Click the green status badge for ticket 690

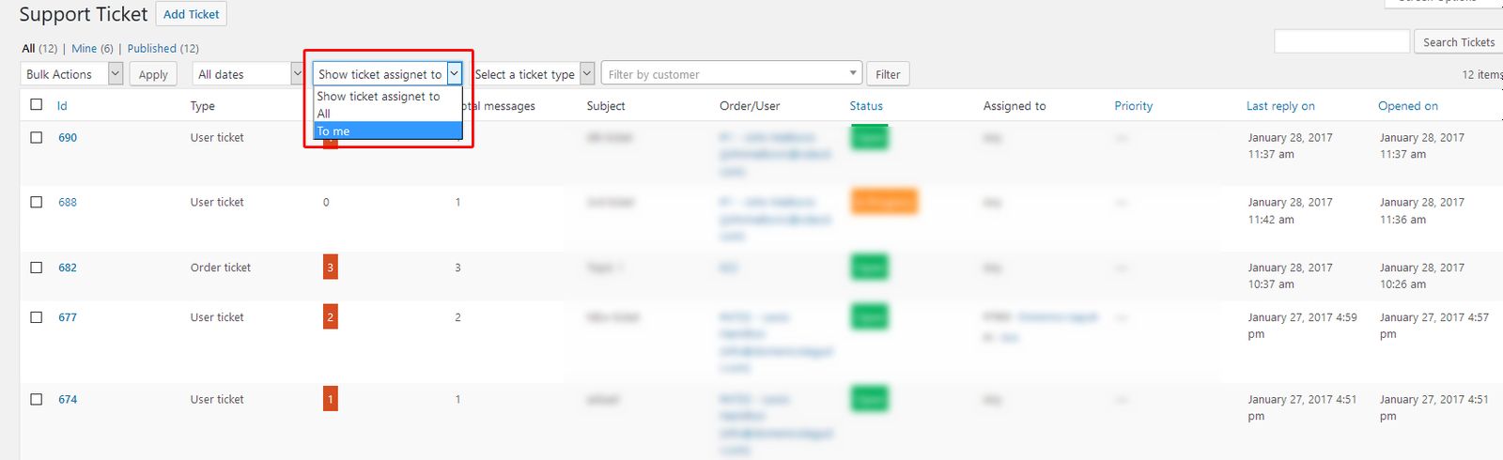[x=869, y=138]
